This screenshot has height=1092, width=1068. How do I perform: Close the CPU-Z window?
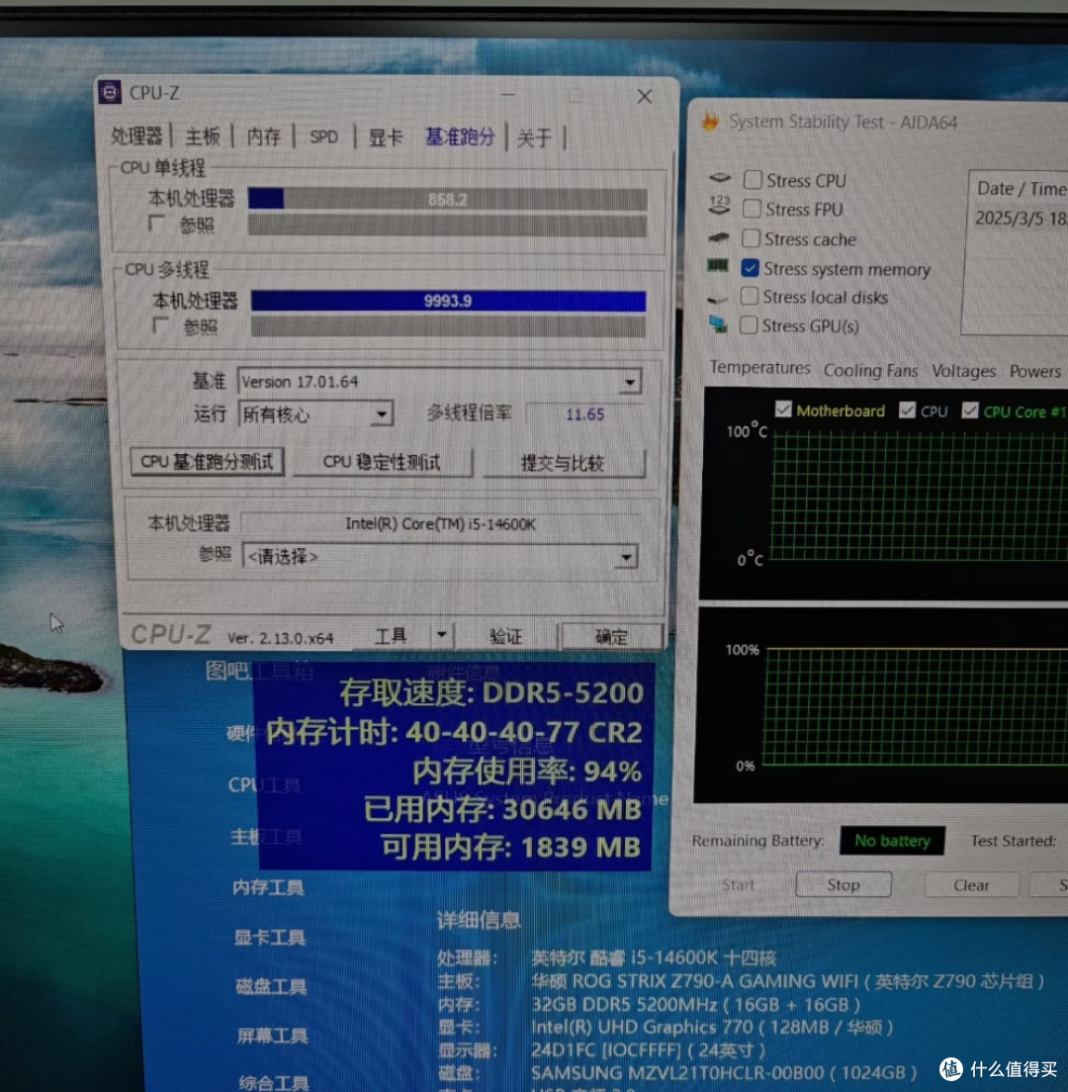pos(645,96)
